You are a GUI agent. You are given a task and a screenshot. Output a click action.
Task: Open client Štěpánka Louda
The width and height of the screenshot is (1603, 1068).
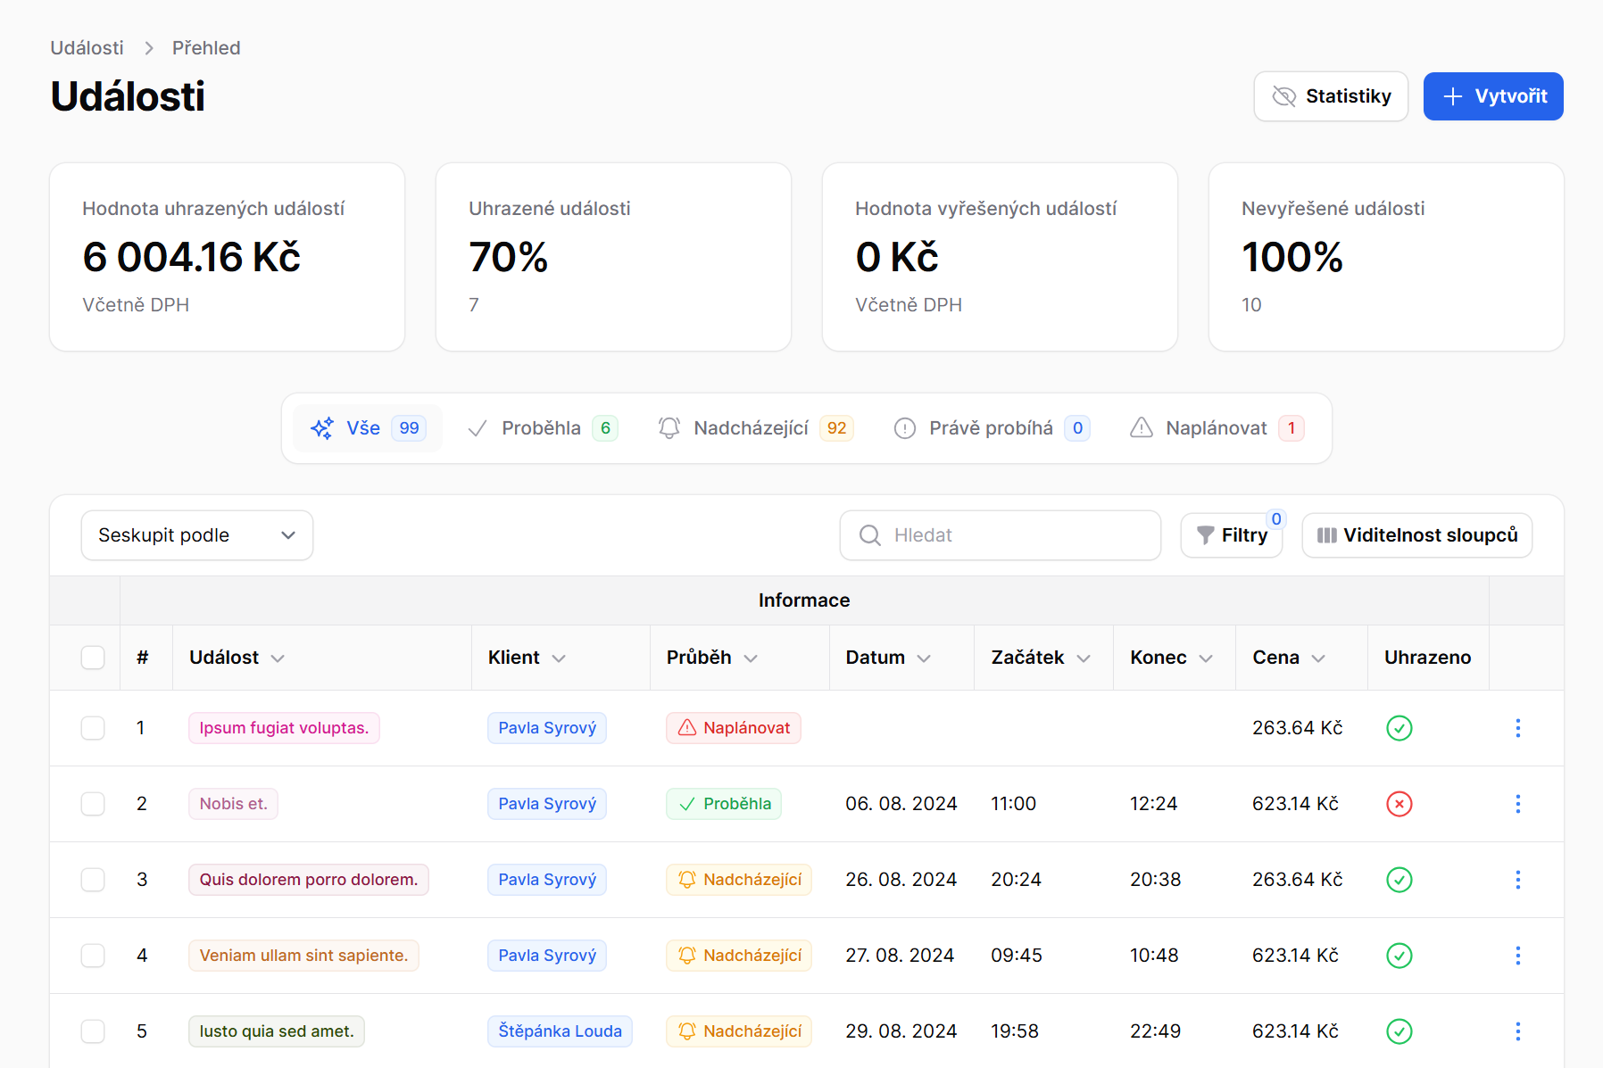click(560, 1031)
